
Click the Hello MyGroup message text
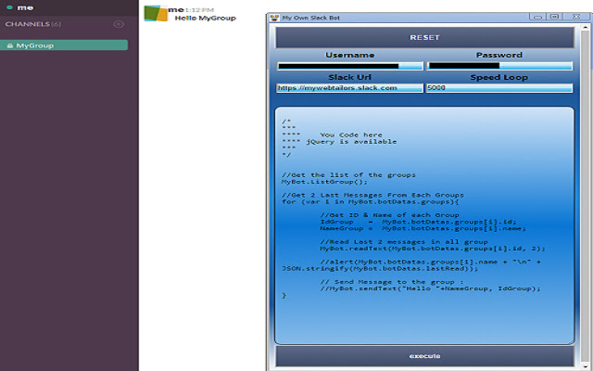[x=199, y=19]
